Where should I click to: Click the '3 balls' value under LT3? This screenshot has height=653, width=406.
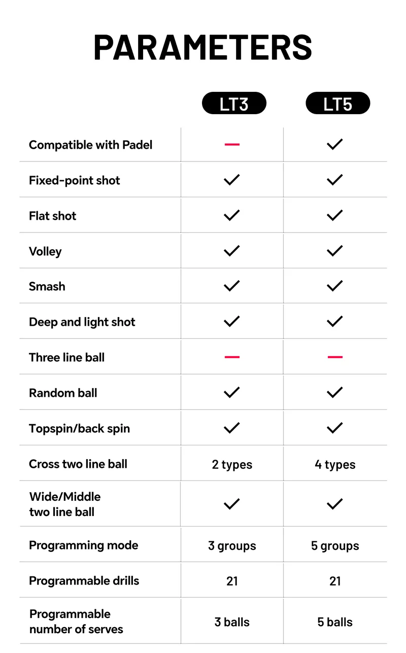(x=232, y=622)
